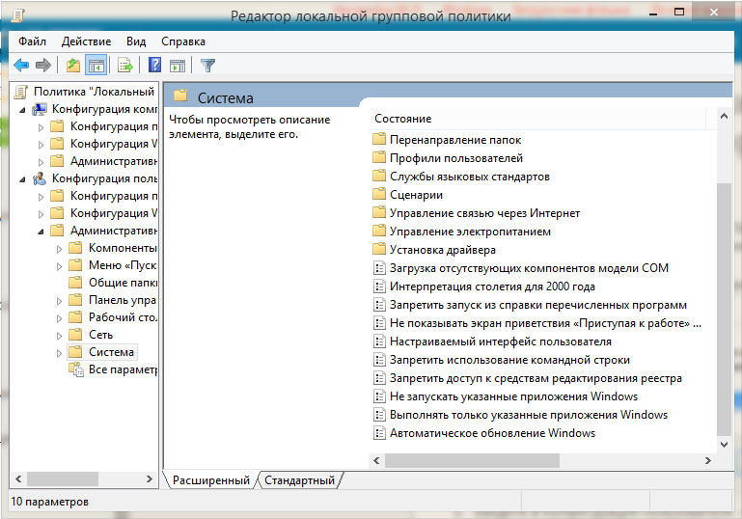Click the Filter funnel toolbar icon
The height and width of the screenshot is (519, 742).
(207, 66)
